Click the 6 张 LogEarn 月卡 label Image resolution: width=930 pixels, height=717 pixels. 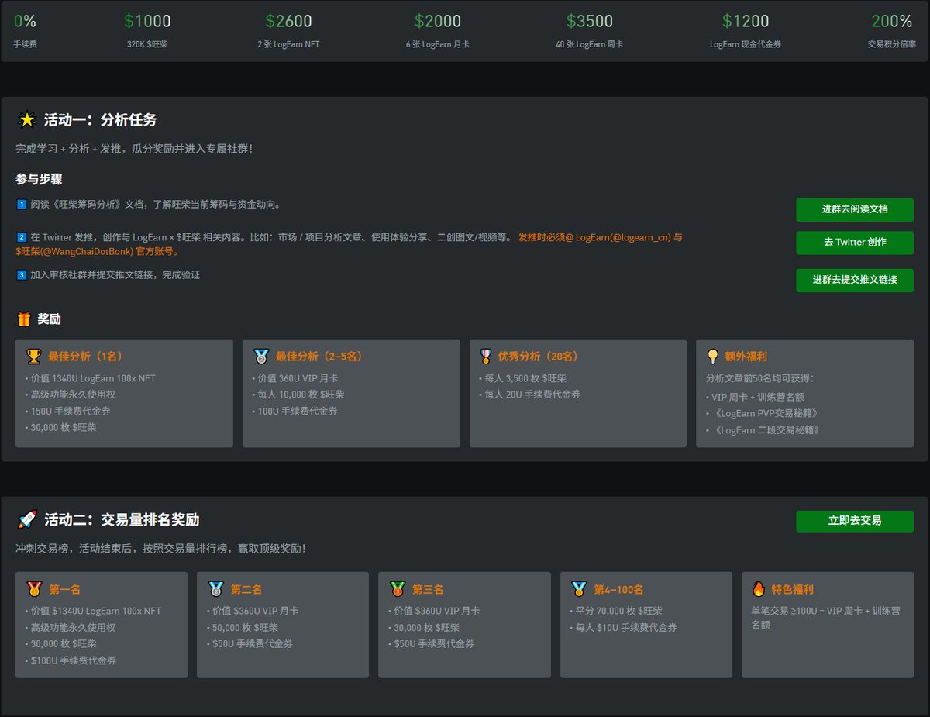click(438, 44)
